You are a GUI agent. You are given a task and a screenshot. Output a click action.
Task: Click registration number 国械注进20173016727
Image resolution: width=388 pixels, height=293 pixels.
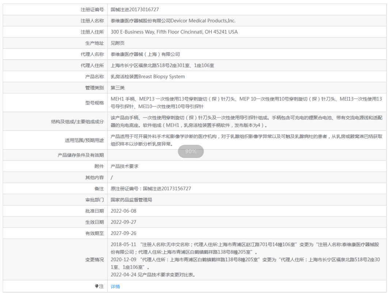pyautogui.click(x=135, y=9)
